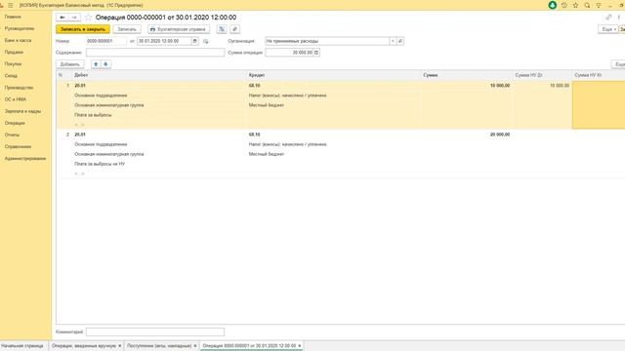Click the Сумма НУ Кт column header
The image size is (625, 351).
point(598,75)
